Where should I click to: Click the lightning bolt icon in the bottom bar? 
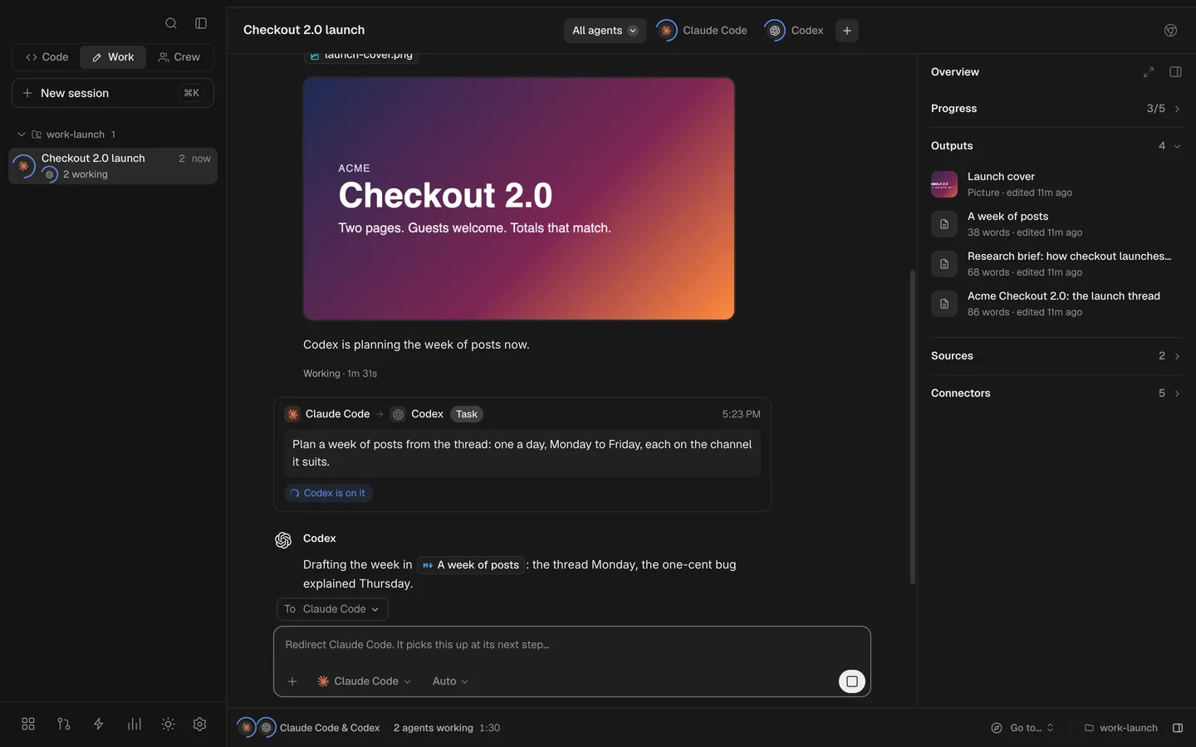tap(99, 724)
